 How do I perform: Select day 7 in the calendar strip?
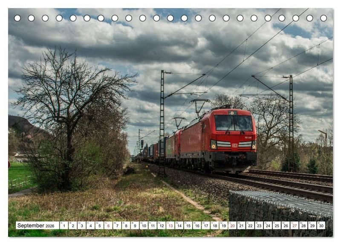tap(117, 225)
